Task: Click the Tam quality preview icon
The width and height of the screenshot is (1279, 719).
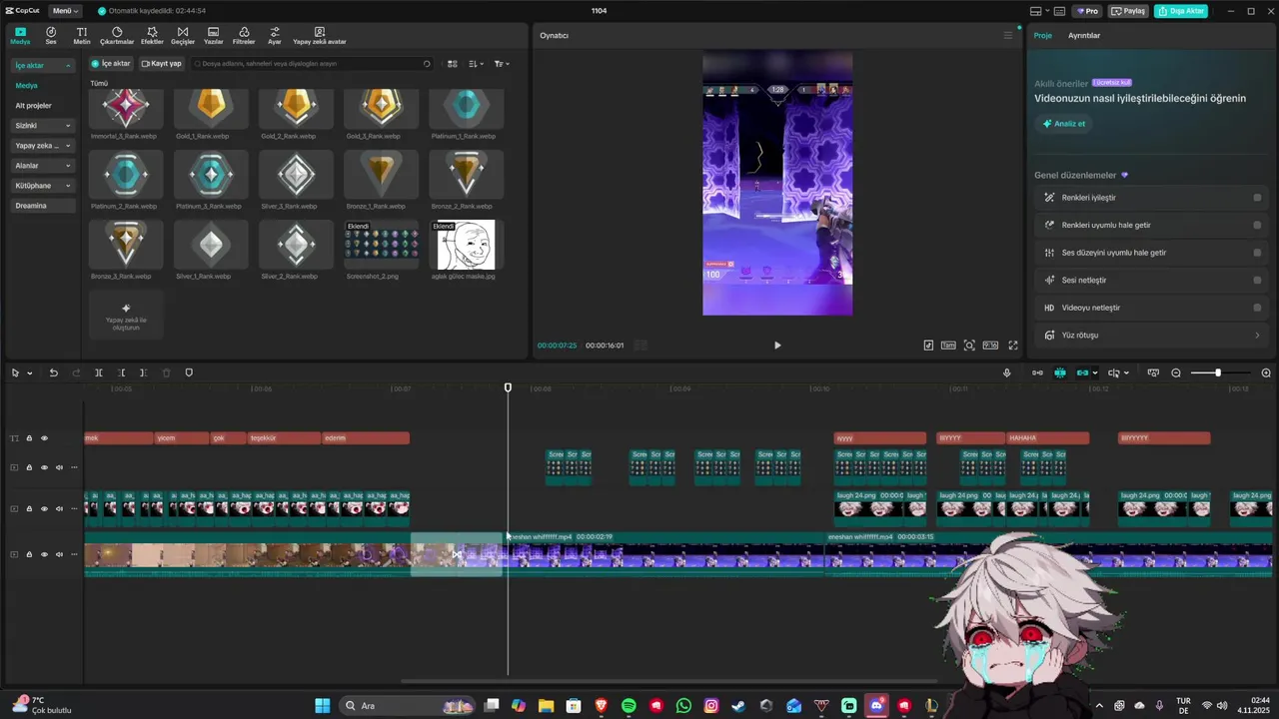Action: pyautogui.click(x=948, y=346)
